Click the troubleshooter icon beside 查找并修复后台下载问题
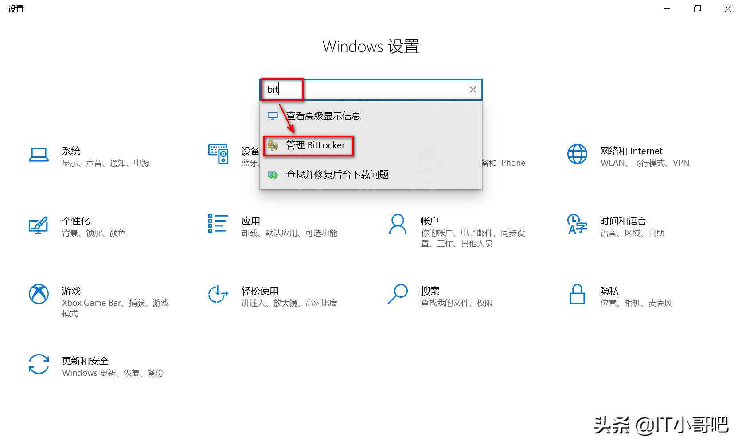The image size is (742, 448). click(x=273, y=175)
